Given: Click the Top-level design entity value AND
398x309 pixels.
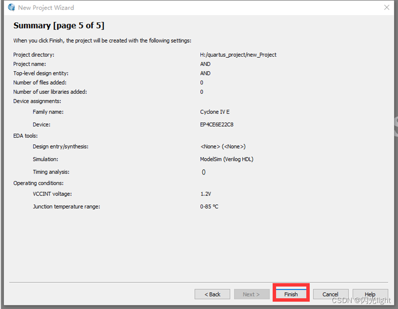Looking at the screenshot, I should click(x=205, y=74).
